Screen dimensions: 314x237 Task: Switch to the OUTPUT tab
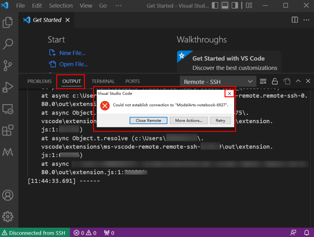tap(72, 81)
